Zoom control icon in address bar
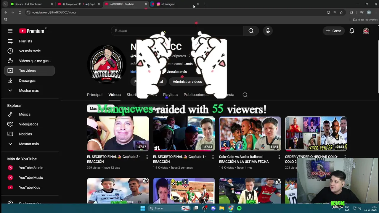Screen dimensions: 379x213 click(335, 12)
